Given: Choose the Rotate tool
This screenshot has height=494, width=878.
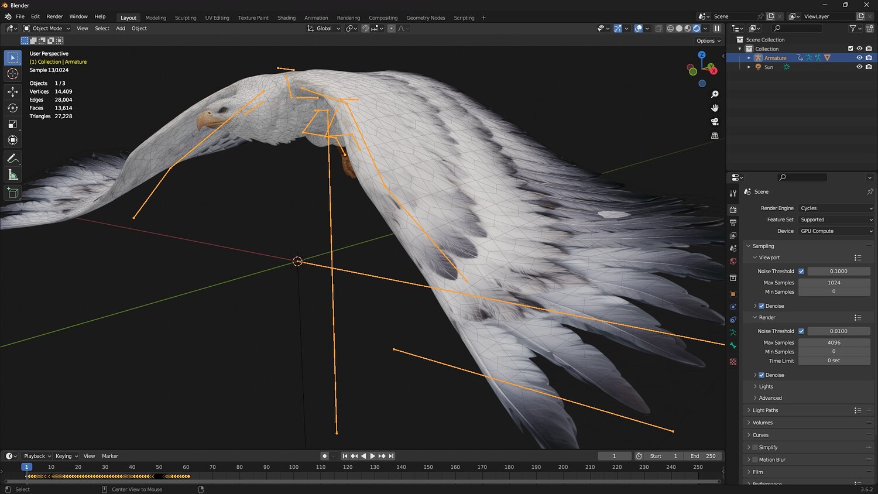Looking at the screenshot, I should coord(13,108).
